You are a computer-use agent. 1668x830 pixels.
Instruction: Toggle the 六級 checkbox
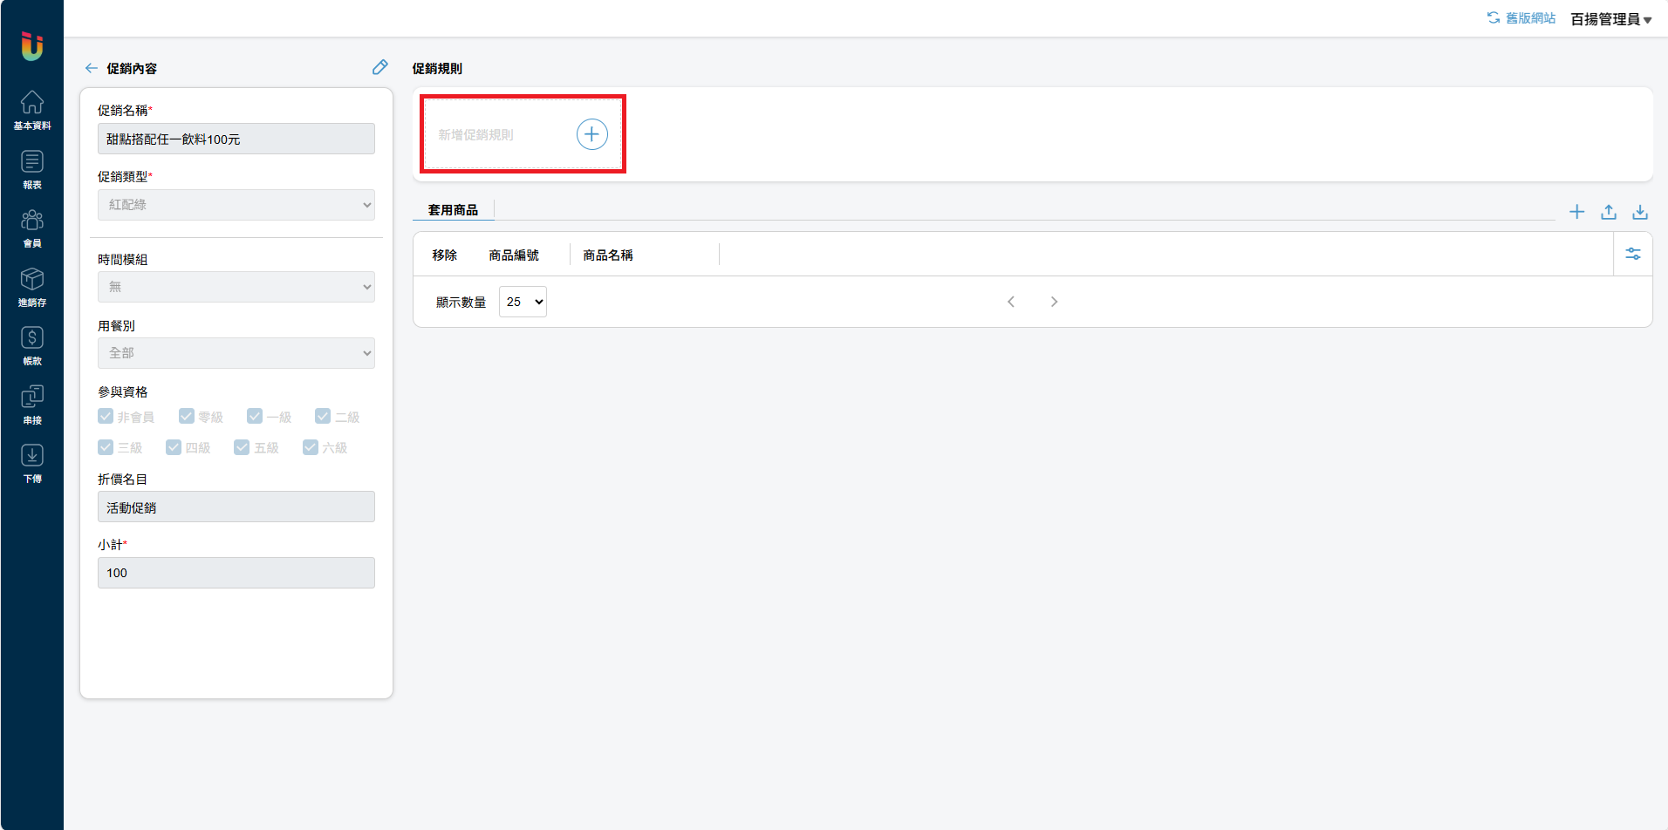click(x=311, y=447)
